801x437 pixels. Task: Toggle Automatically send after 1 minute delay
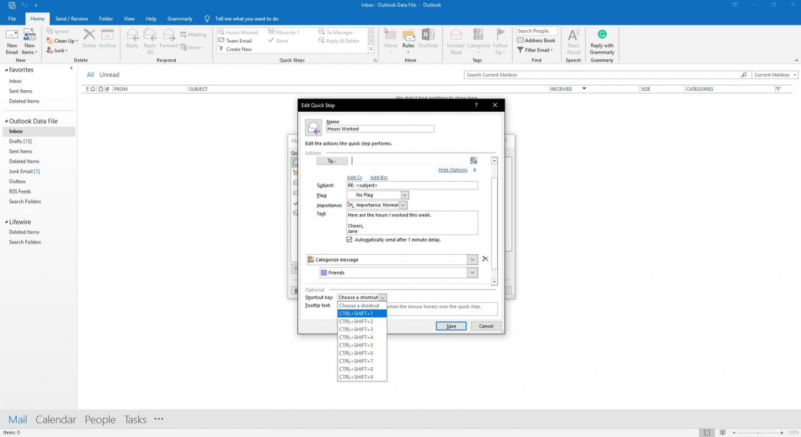point(349,240)
